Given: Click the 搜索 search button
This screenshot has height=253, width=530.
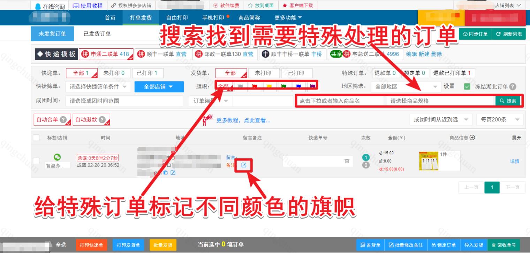Looking at the screenshot, I should pyautogui.click(x=508, y=101).
